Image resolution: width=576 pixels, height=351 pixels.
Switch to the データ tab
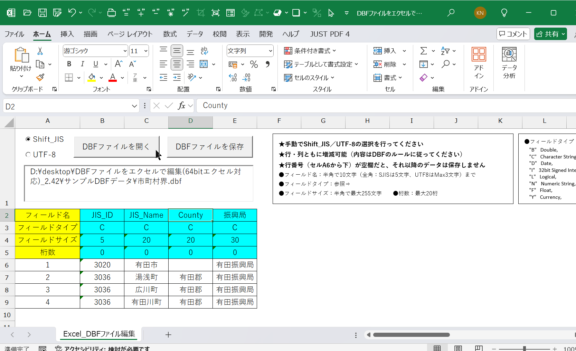click(195, 34)
